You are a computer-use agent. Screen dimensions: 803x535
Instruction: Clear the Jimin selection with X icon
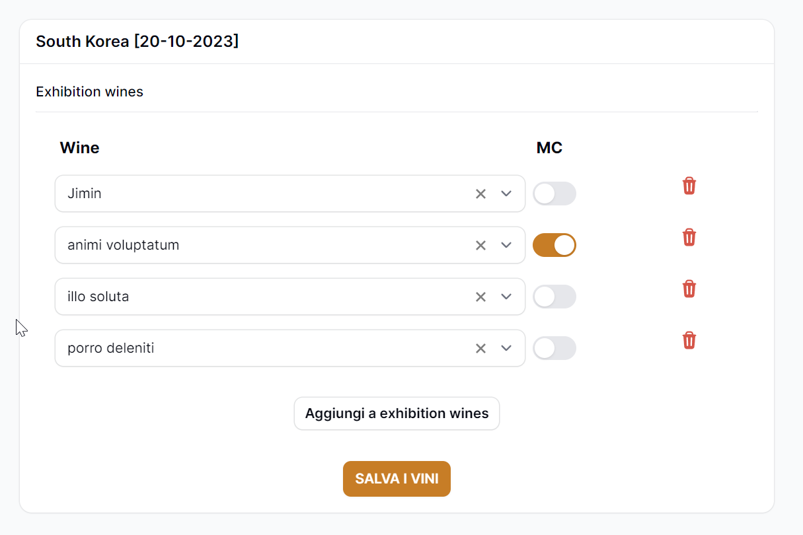[x=480, y=194]
